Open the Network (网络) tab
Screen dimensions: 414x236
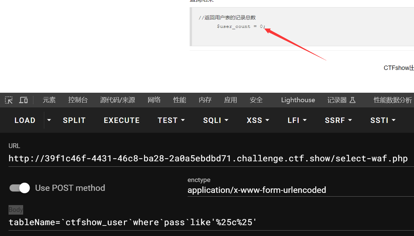click(x=154, y=100)
